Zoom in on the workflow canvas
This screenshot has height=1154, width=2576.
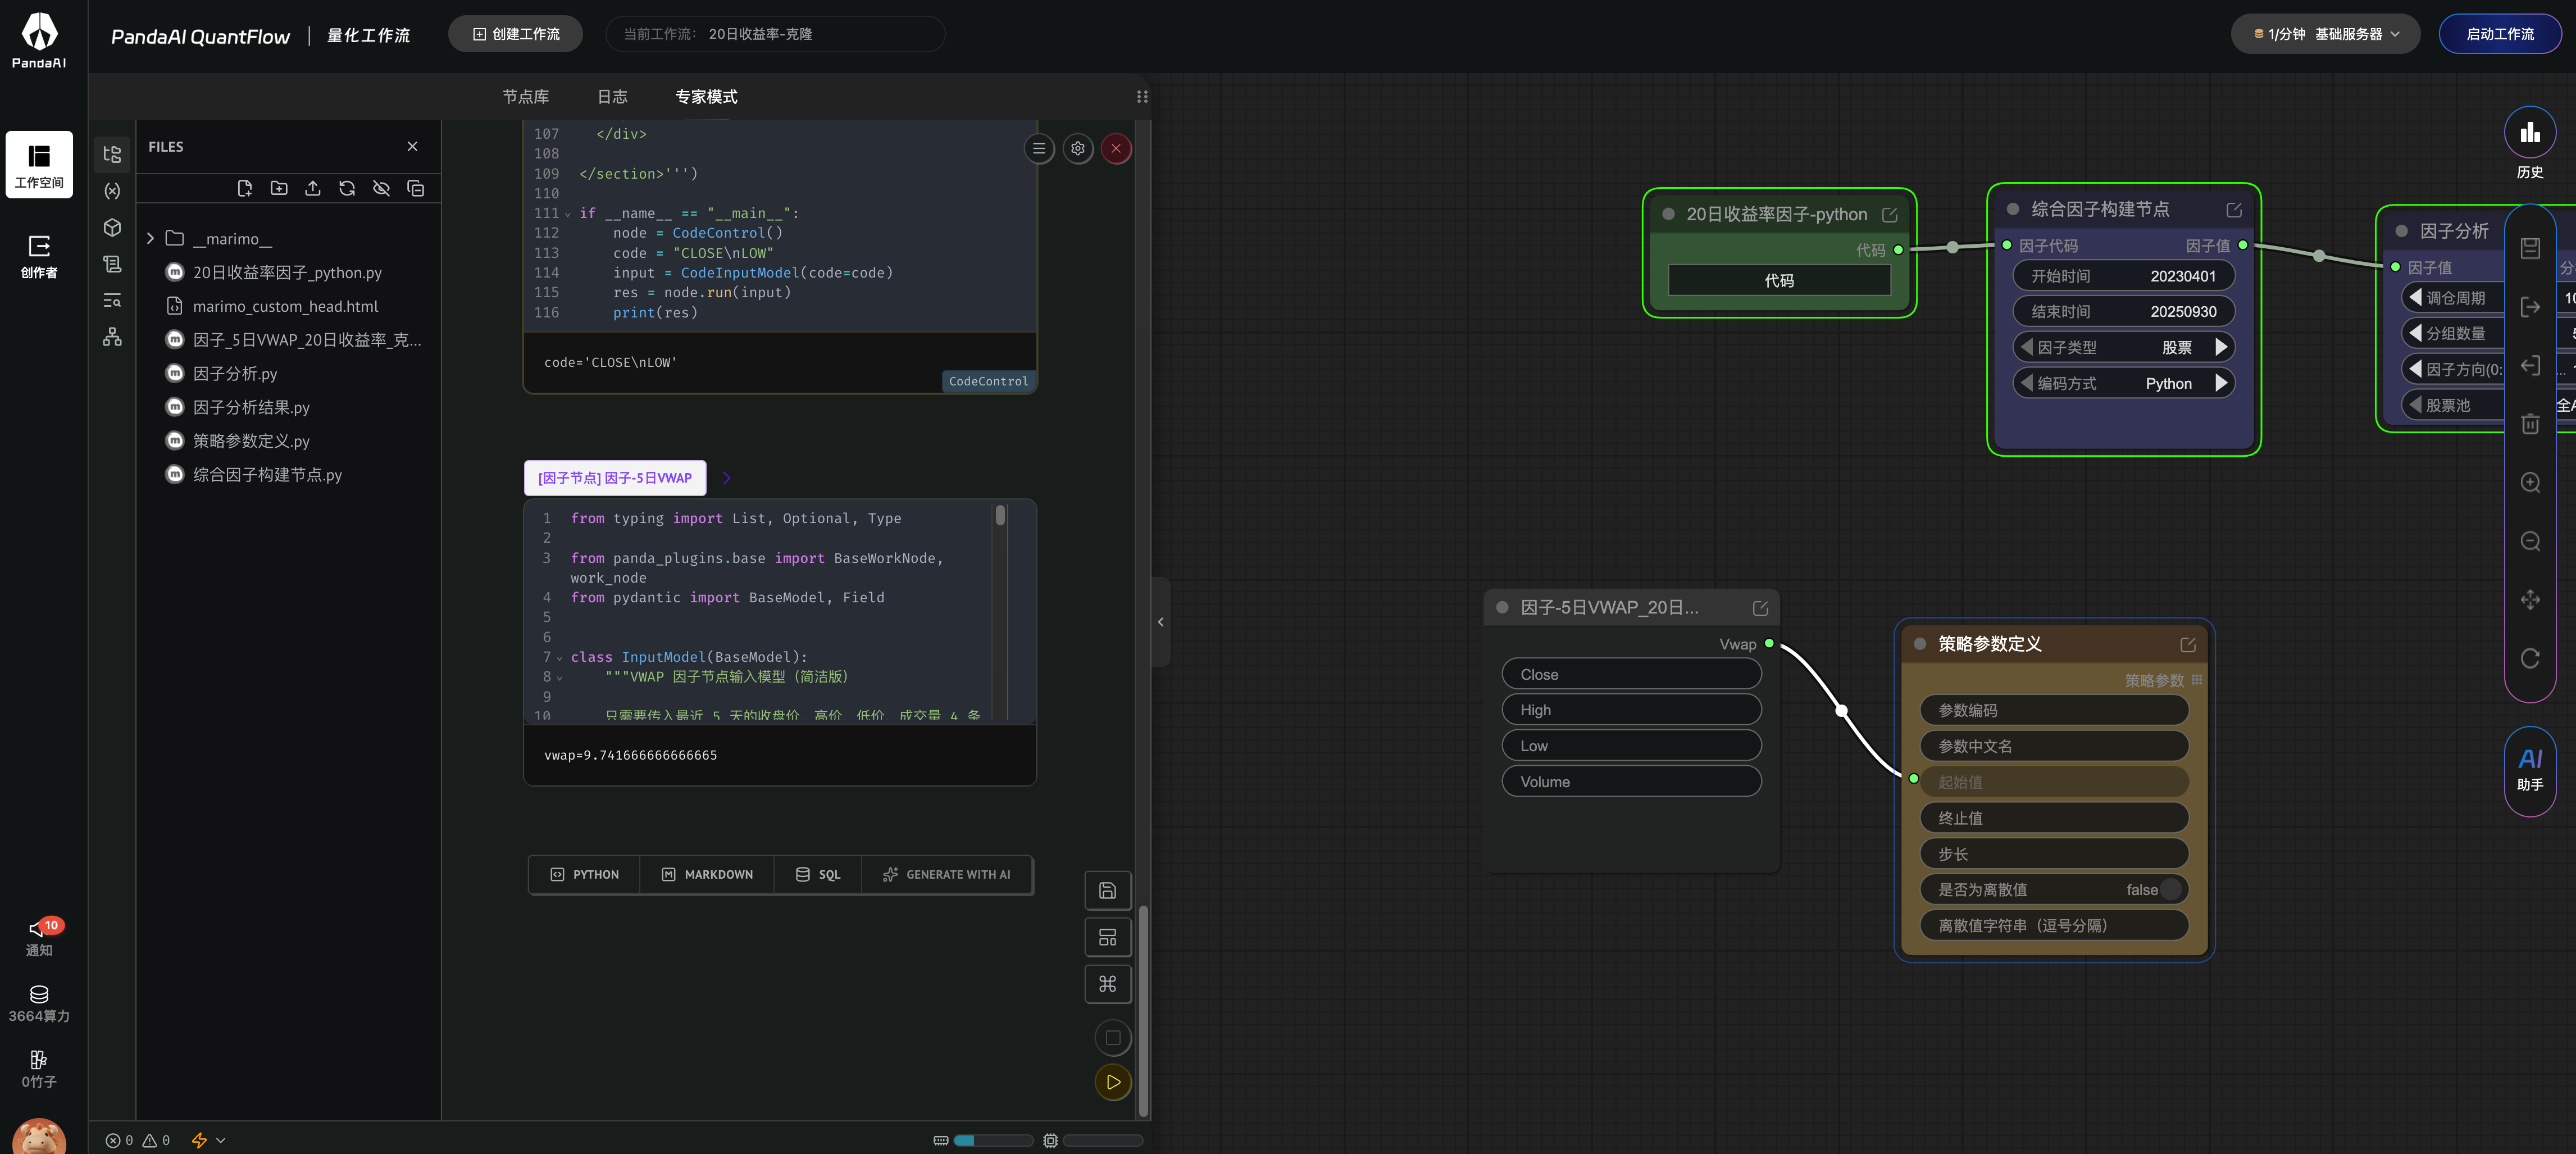point(2530,483)
